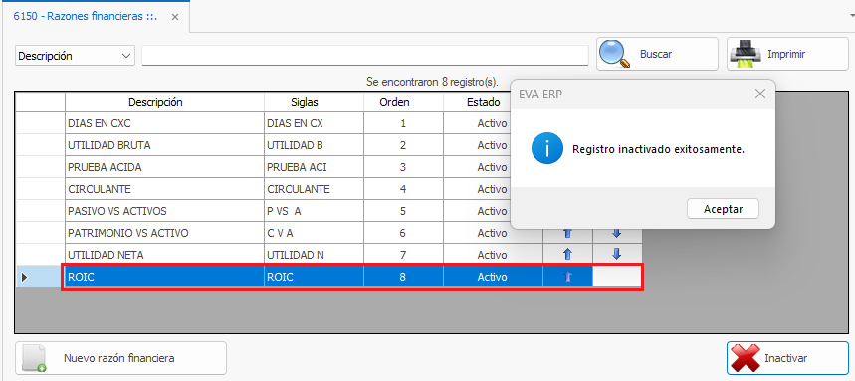Select the CIRCULANTE description cell
Image resolution: width=855 pixels, height=381 pixels.
coord(164,189)
